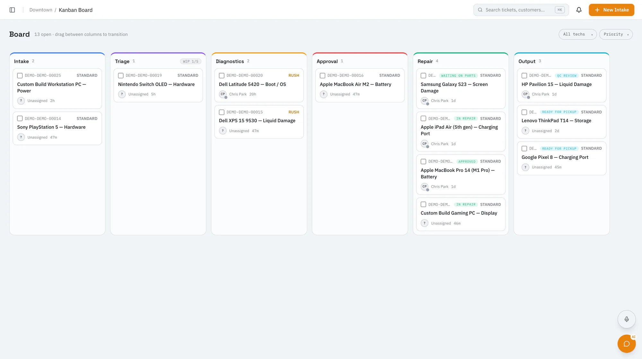The height and width of the screenshot is (359, 642).
Task: Click the Output column header
Action: [527, 61]
